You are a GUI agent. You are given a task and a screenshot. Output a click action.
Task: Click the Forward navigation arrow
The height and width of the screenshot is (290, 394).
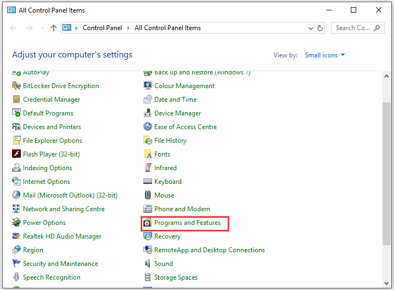[30, 28]
